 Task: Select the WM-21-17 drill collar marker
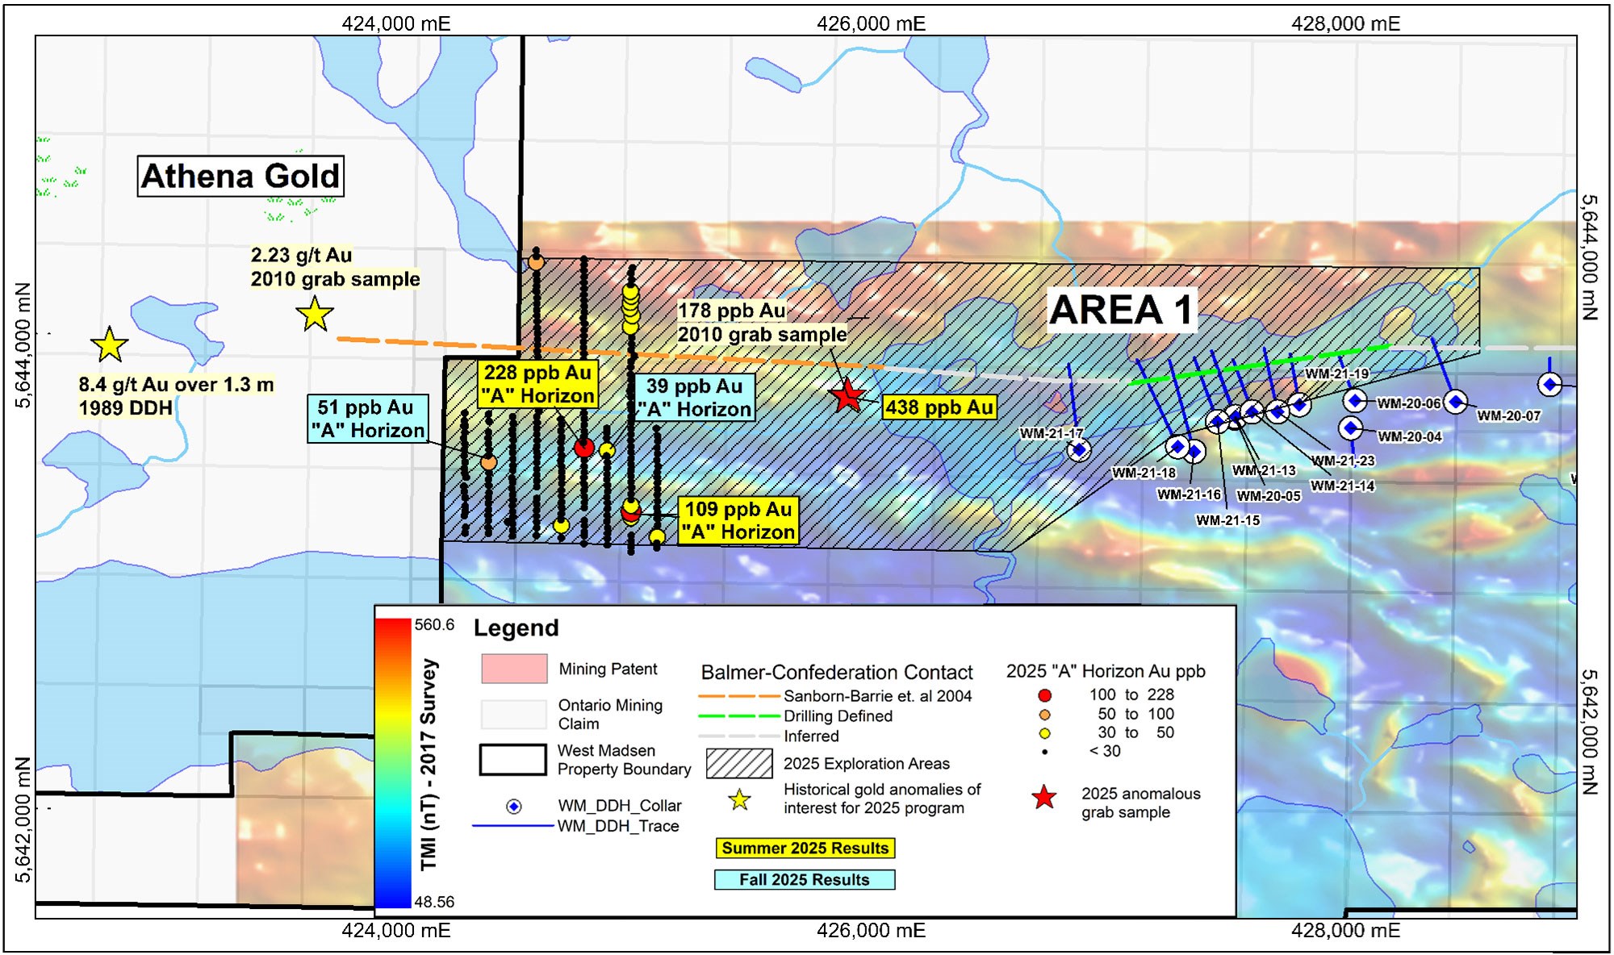tap(1079, 450)
